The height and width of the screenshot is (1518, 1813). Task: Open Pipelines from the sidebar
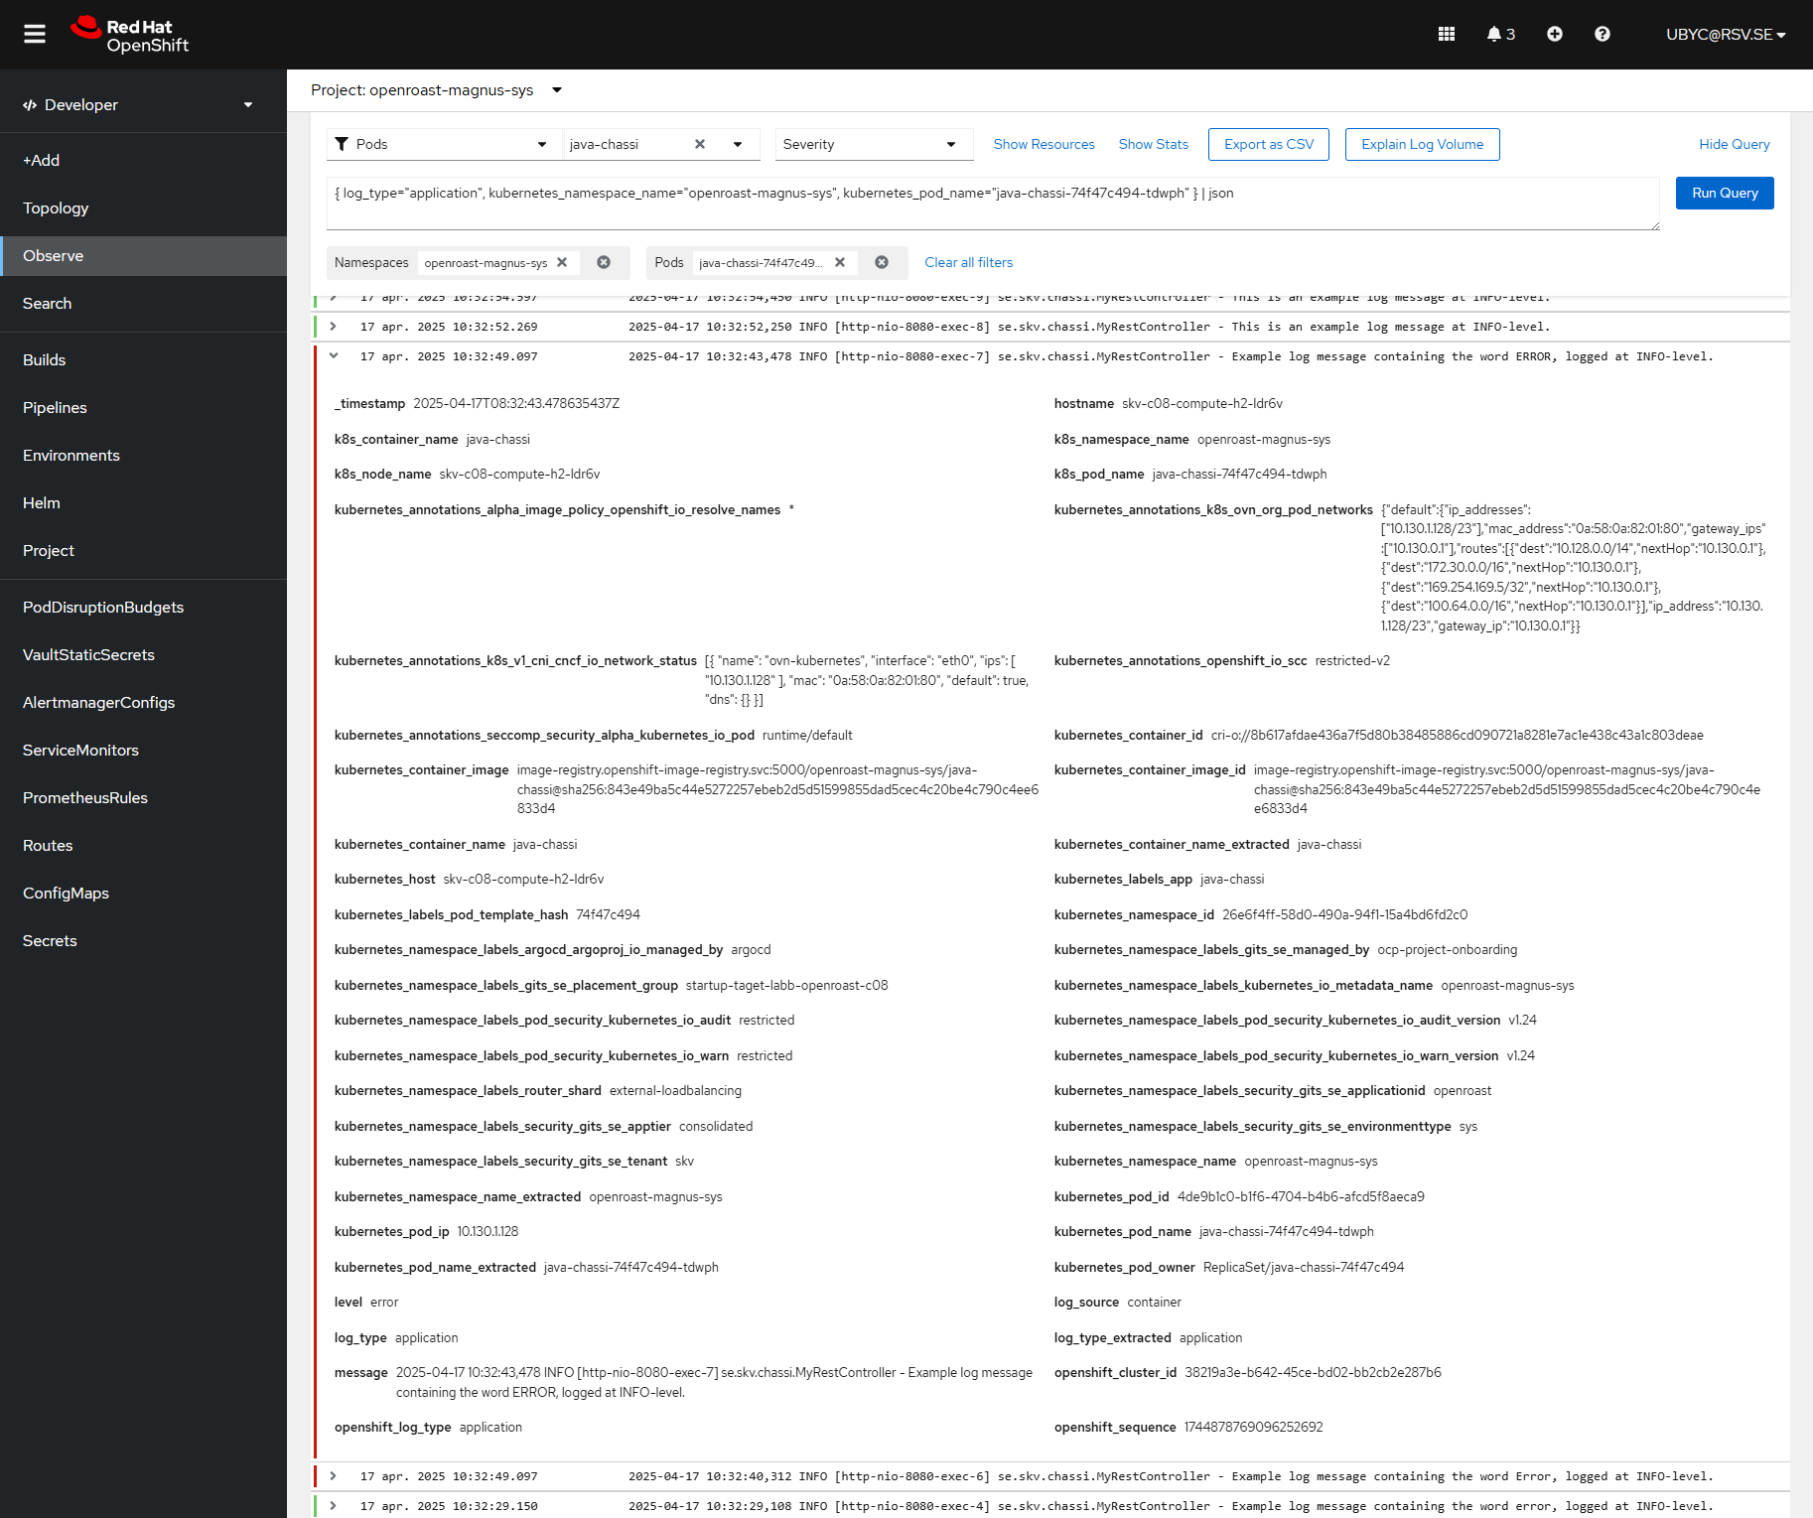click(x=55, y=408)
